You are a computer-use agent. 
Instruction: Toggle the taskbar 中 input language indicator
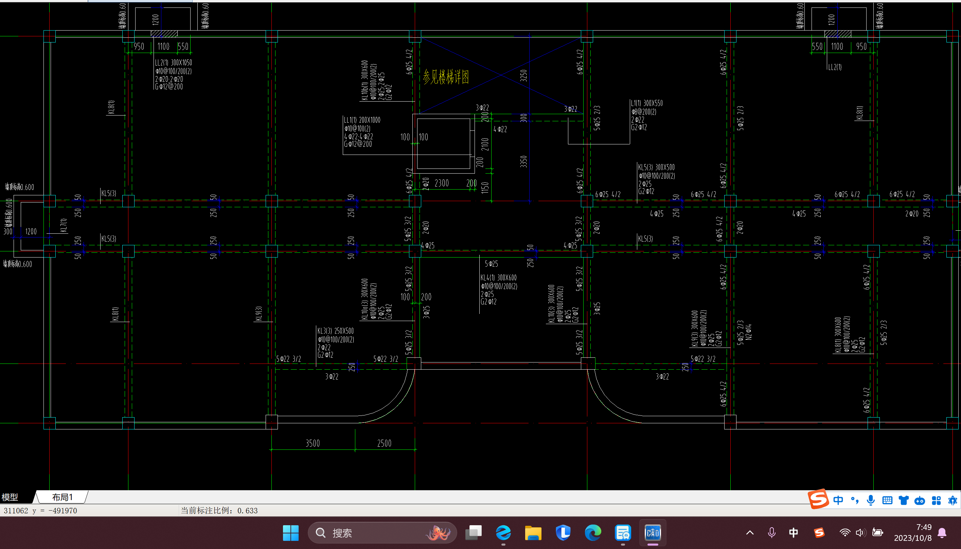click(x=793, y=533)
